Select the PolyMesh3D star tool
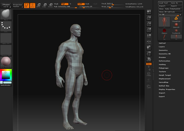184x131 pixels. pos(176,31)
